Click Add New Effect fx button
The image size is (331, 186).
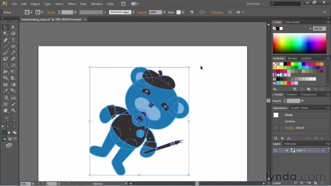[289, 138]
